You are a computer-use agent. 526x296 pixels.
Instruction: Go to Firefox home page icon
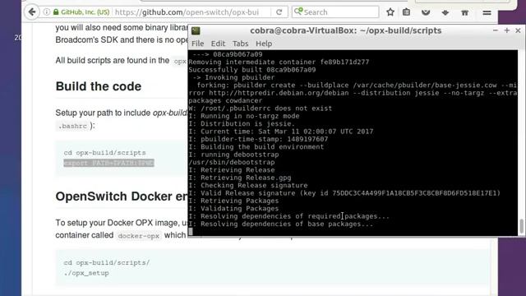[464, 13]
